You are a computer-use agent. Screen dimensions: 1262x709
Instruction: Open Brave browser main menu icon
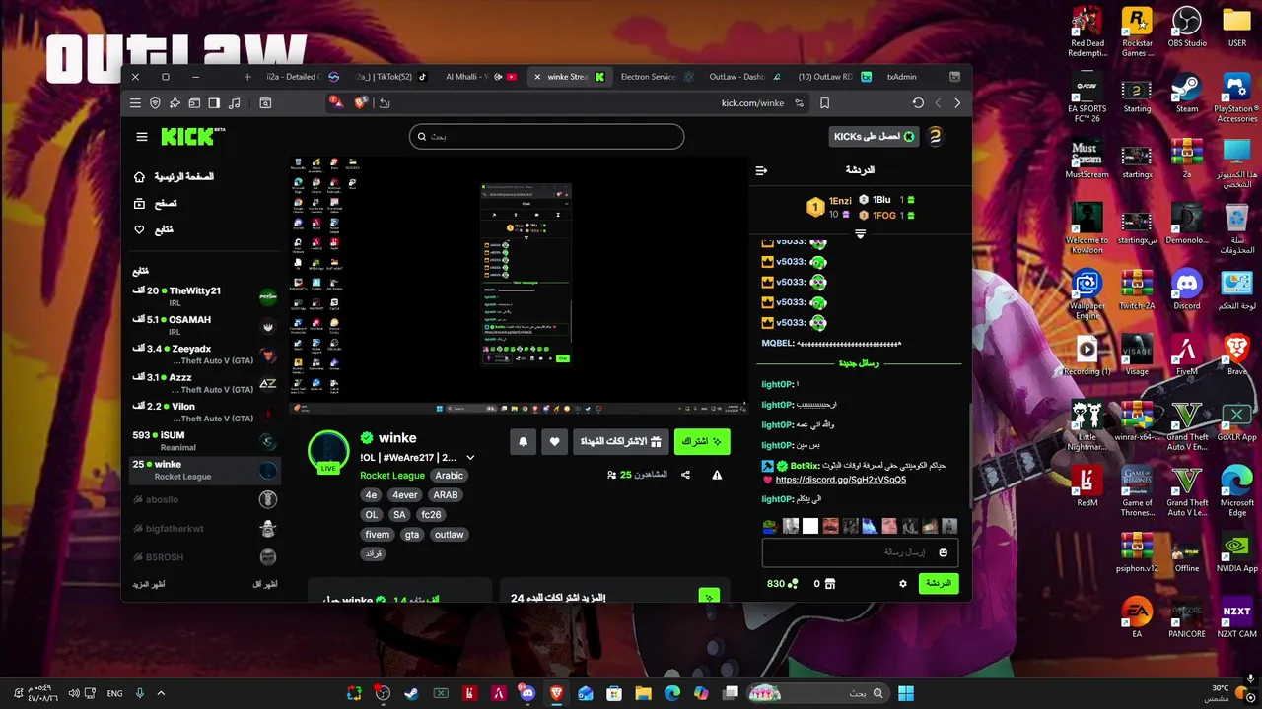[x=135, y=102]
